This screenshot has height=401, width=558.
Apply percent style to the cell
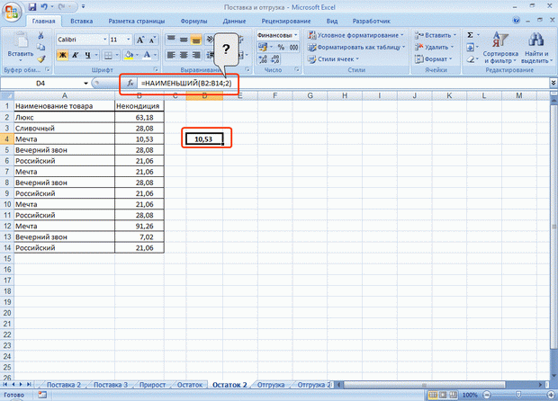[281, 47]
